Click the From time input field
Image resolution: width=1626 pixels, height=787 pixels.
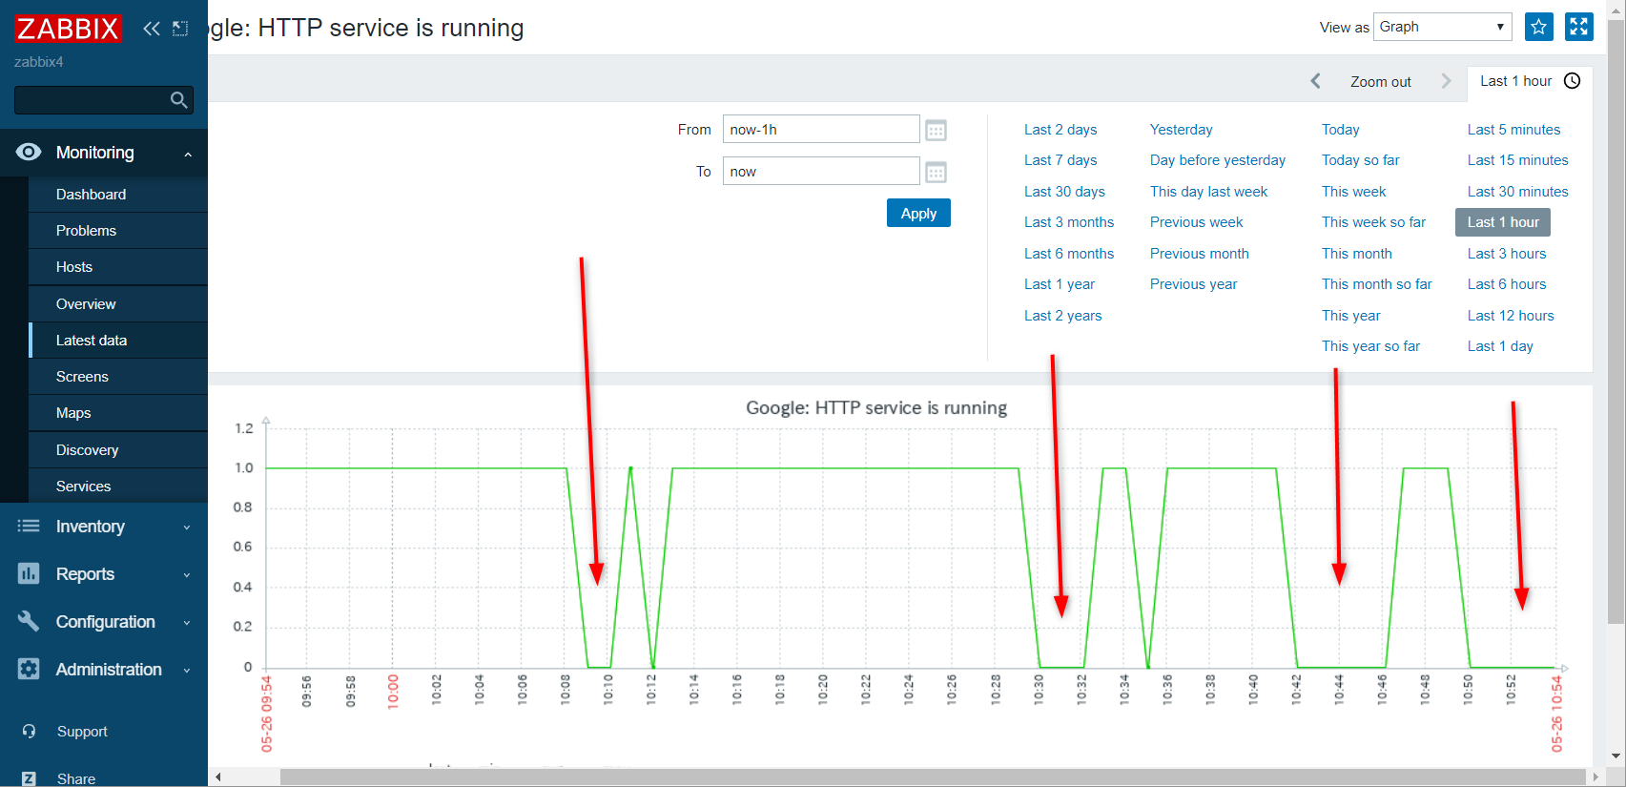[821, 130]
